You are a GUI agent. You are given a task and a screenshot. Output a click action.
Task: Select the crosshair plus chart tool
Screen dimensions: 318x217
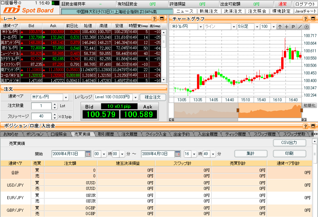(286, 27)
